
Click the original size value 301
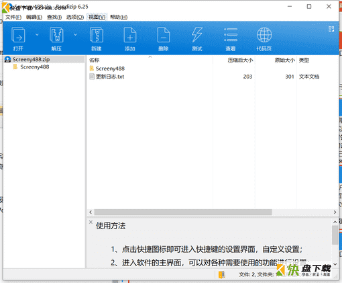tap(290, 77)
